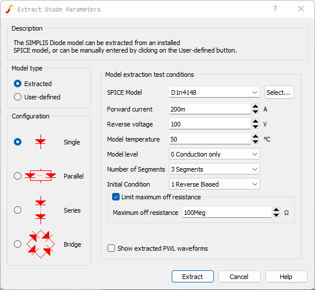Uncheck Limit maximum off resistance
Image resolution: width=315 pixels, height=290 pixels.
[x=116, y=197]
